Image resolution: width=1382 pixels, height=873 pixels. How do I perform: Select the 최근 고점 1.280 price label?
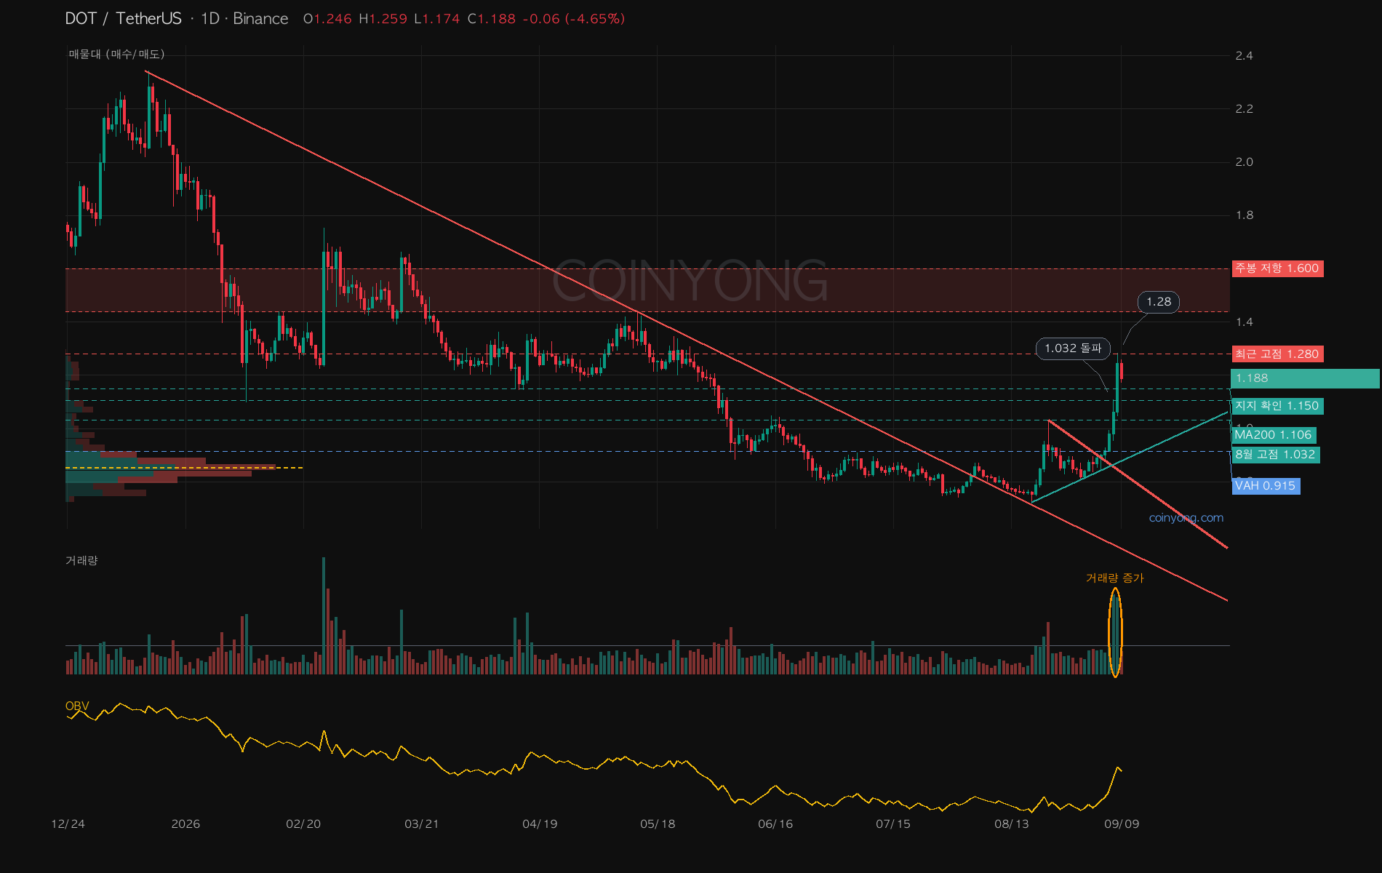[1277, 354]
